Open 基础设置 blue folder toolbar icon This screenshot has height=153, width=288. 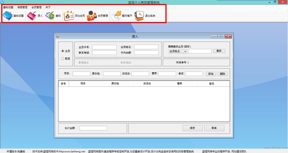click(x=8, y=16)
